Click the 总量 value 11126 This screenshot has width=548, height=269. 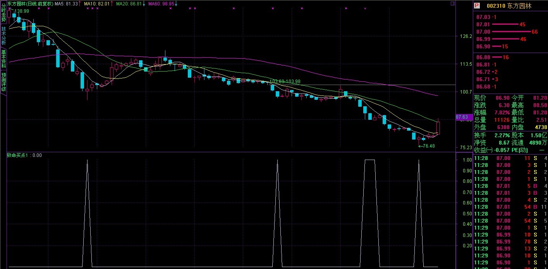pyautogui.click(x=502, y=120)
